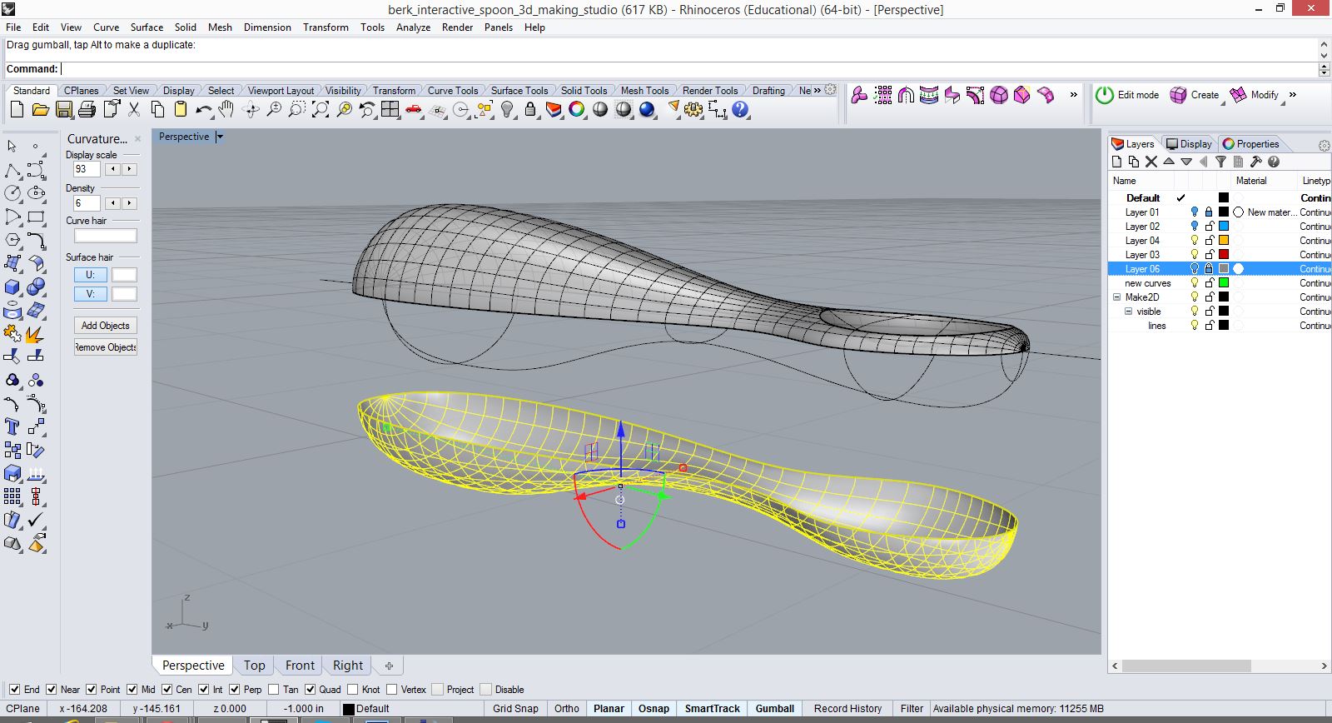Click the Add Objects button
1332x723 pixels.
coord(105,326)
